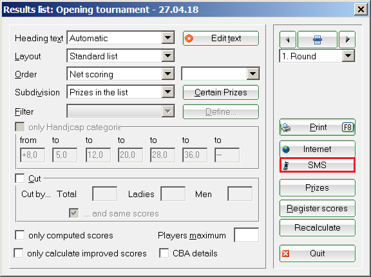Image resolution: width=371 pixels, height=277 pixels.
Task: Open the Layout Standard list dropdown
Action: click(167, 56)
